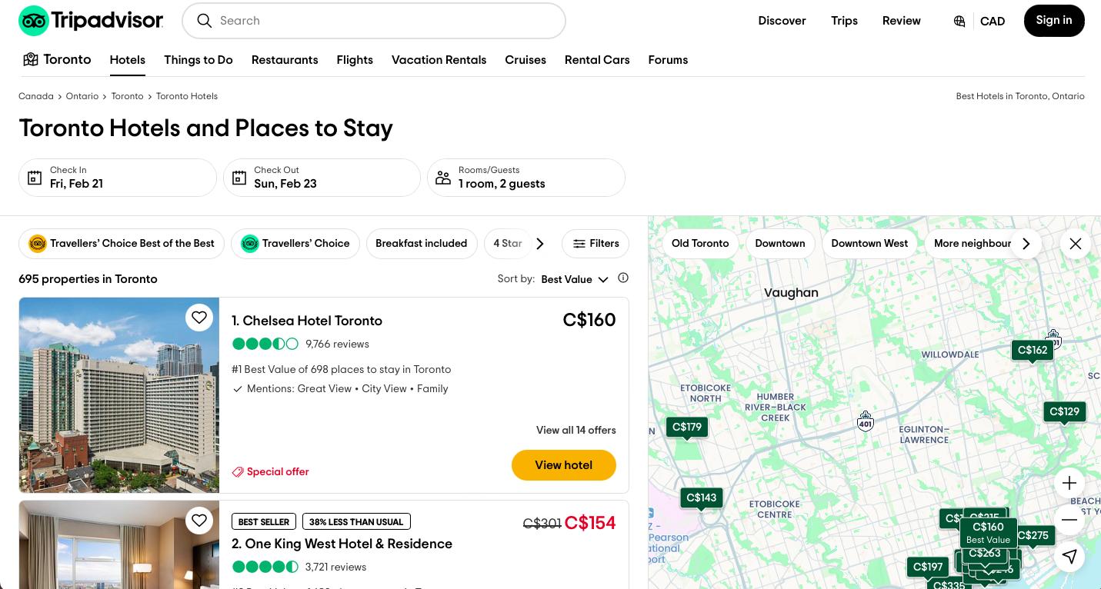Viewport: 1101px width, 589px height.
Task: Toggle the Travellers' Choice filter
Action: point(295,244)
